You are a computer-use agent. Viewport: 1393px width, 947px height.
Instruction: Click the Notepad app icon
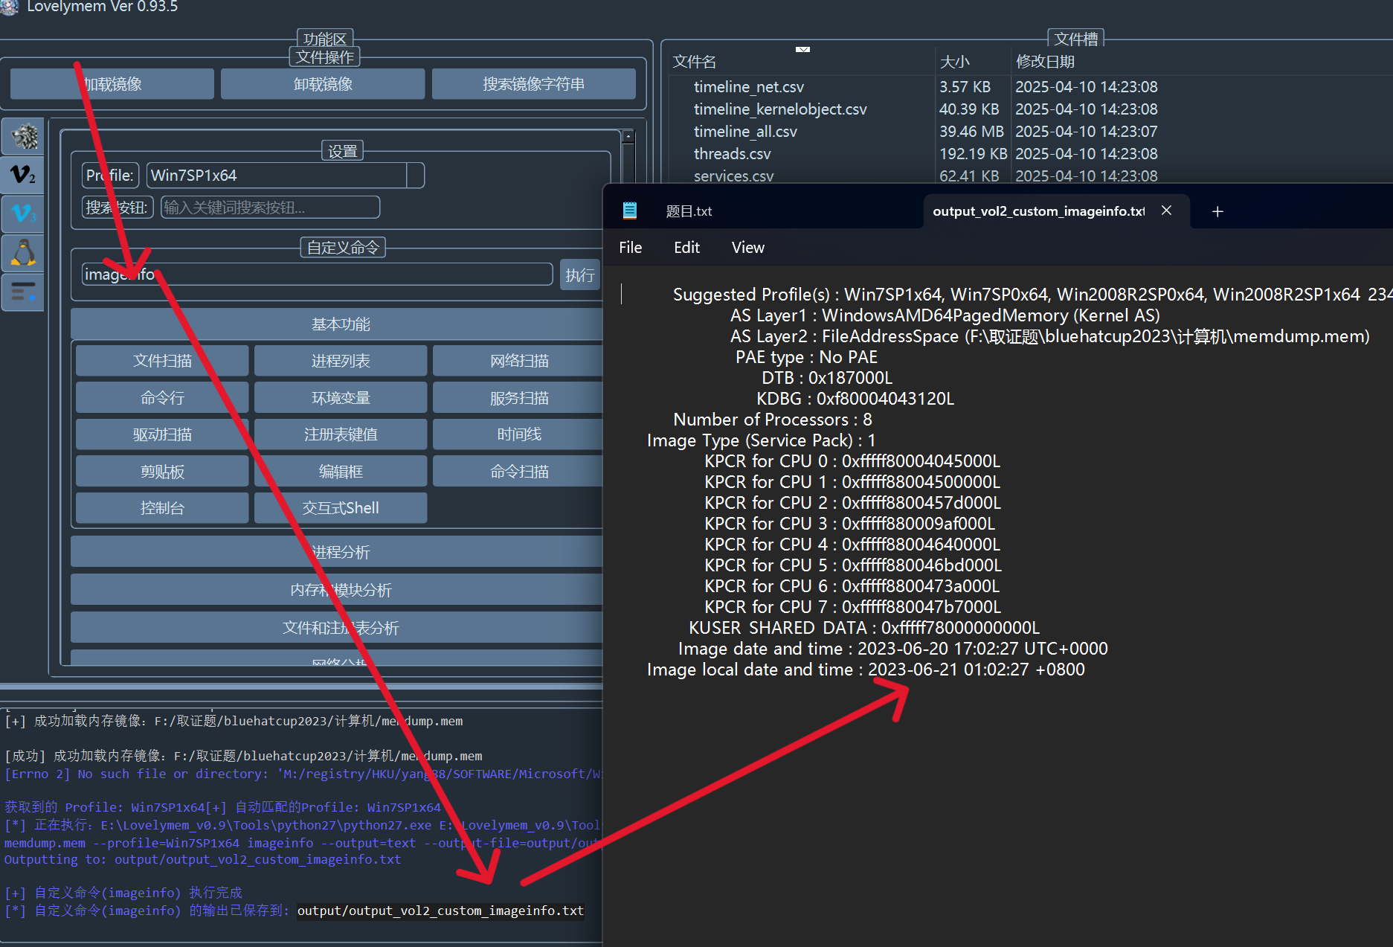630,211
